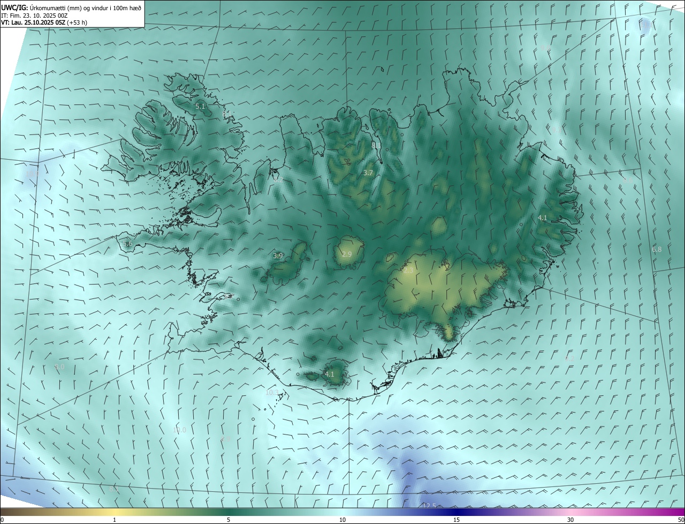
Task: Click the 50 tick label on the color scale
Action: tap(681, 520)
